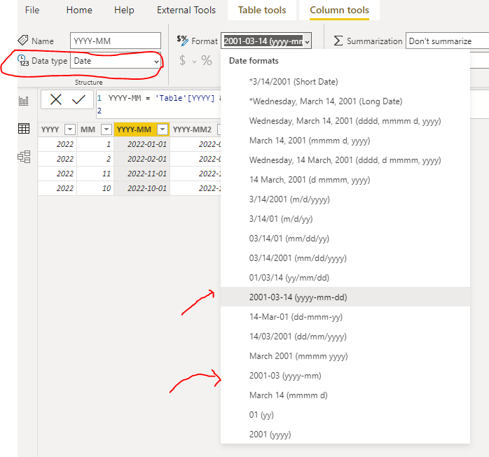
Task: Select the Column tools tab
Action: pyautogui.click(x=339, y=10)
